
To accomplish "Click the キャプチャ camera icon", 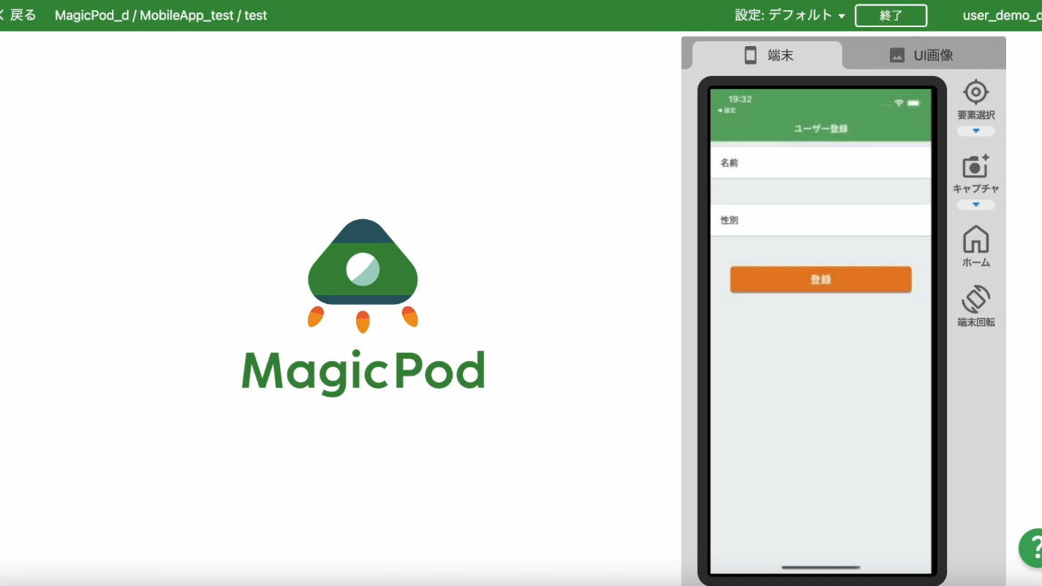I will 975,167.
